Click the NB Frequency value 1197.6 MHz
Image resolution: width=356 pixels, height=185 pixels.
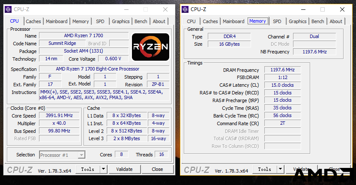click(x=314, y=52)
